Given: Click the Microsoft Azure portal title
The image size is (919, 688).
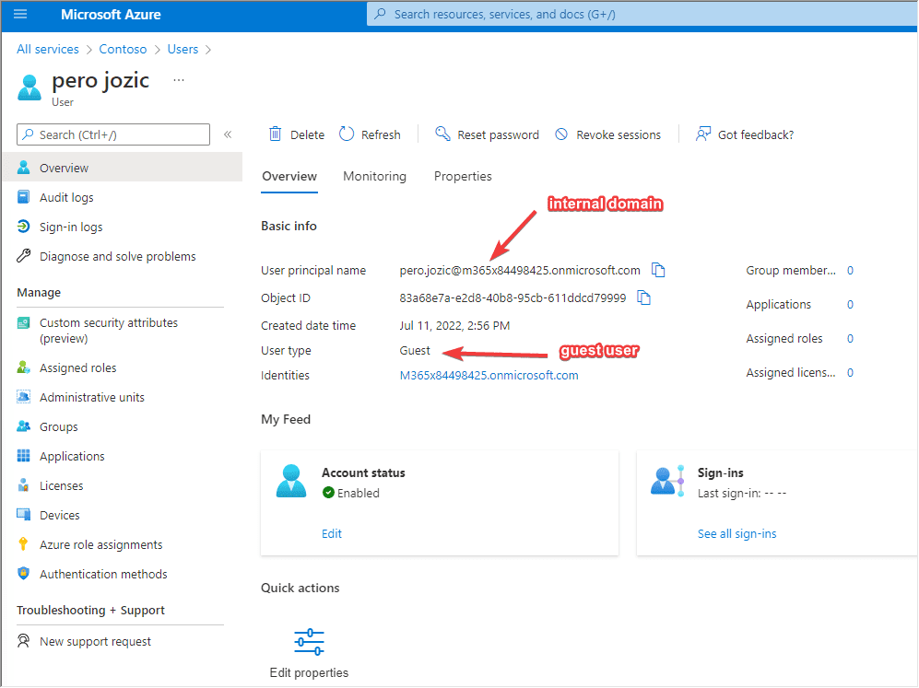Looking at the screenshot, I should tap(111, 14).
